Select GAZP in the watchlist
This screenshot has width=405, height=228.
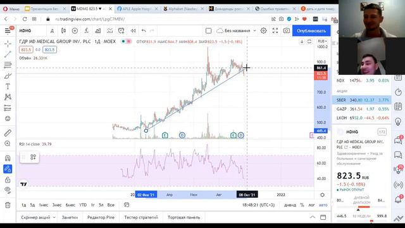[x=361, y=109]
